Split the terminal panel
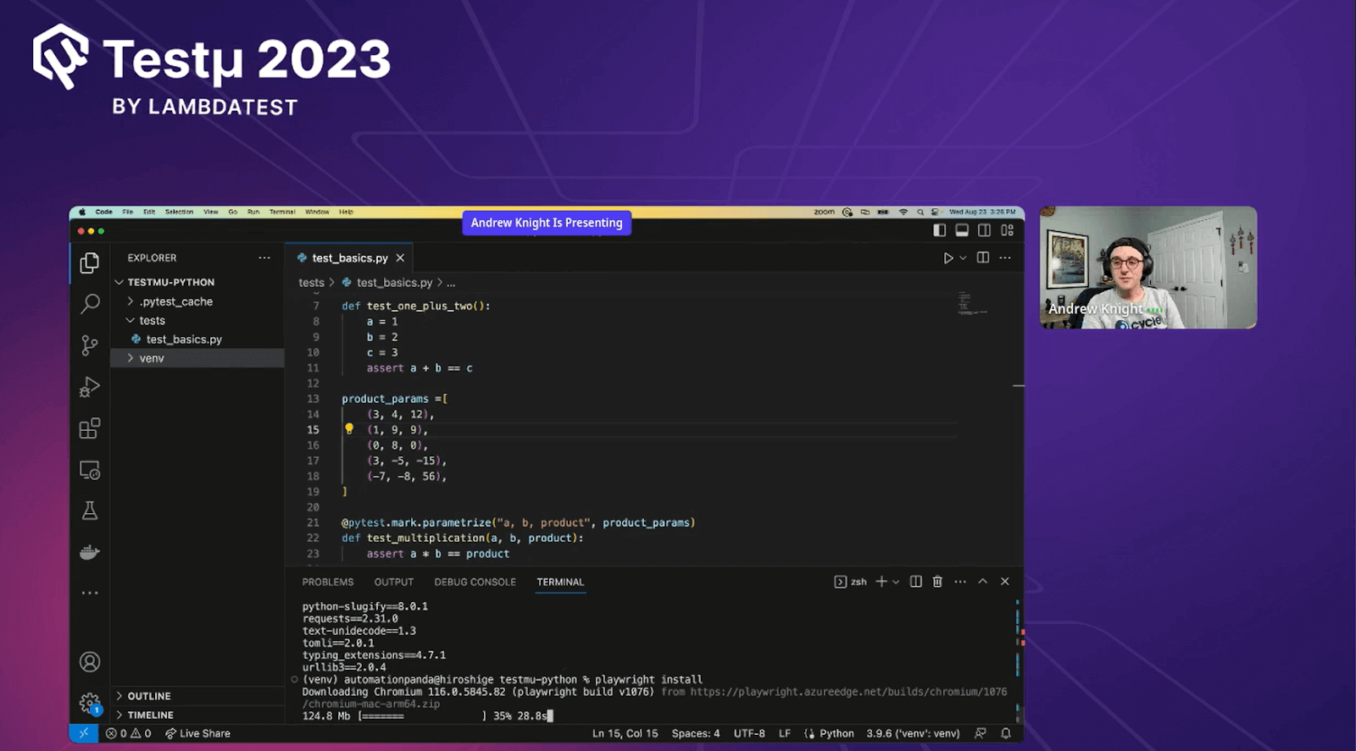The width and height of the screenshot is (1356, 751). pos(915,582)
